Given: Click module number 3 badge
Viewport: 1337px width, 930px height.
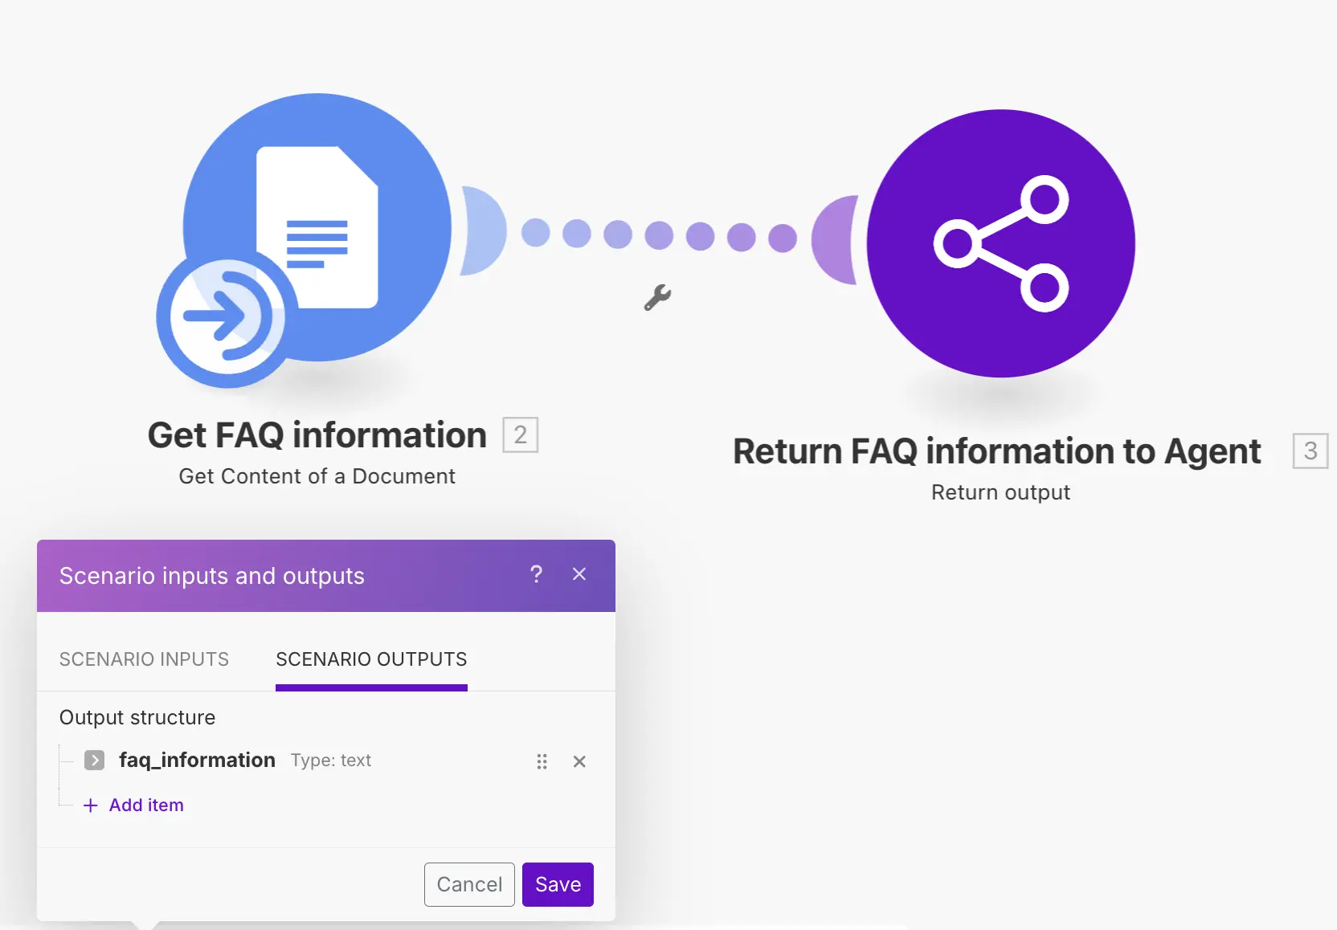Looking at the screenshot, I should point(1310,451).
